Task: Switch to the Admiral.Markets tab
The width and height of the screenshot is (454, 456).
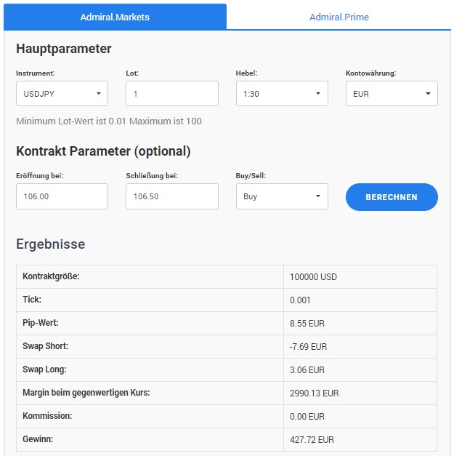Action: pyautogui.click(x=115, y=17)
